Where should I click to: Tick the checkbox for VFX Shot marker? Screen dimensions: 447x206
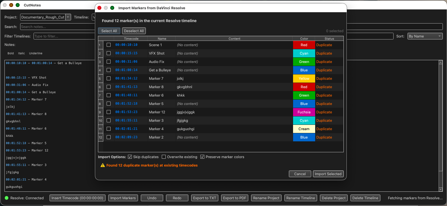[109, 53]
